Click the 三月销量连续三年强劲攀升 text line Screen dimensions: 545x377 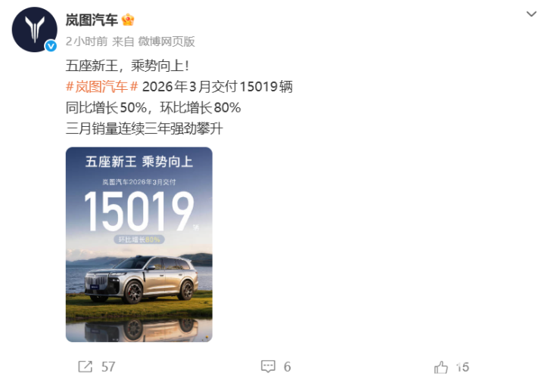click(145, 128)
